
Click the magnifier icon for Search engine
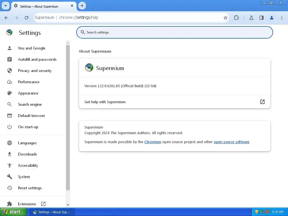[10, 104]
